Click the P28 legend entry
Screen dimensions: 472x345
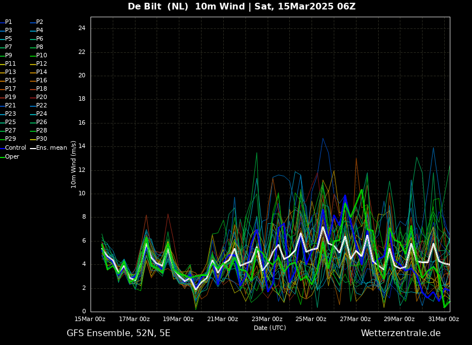42,131
